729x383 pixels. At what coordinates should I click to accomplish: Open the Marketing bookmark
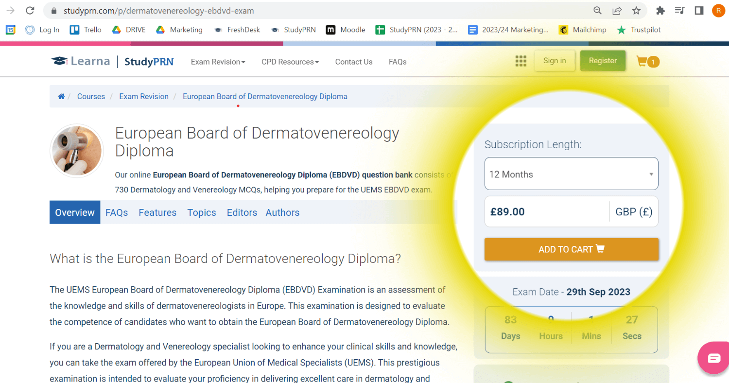coord(179,30)
